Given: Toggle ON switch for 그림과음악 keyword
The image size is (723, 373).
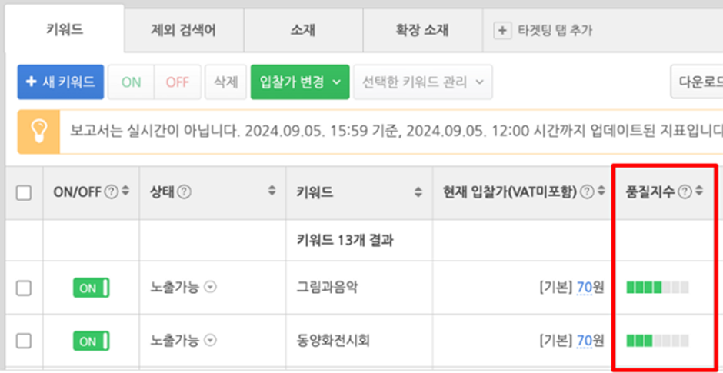Looking at the screenshot, I should (91, 288).
